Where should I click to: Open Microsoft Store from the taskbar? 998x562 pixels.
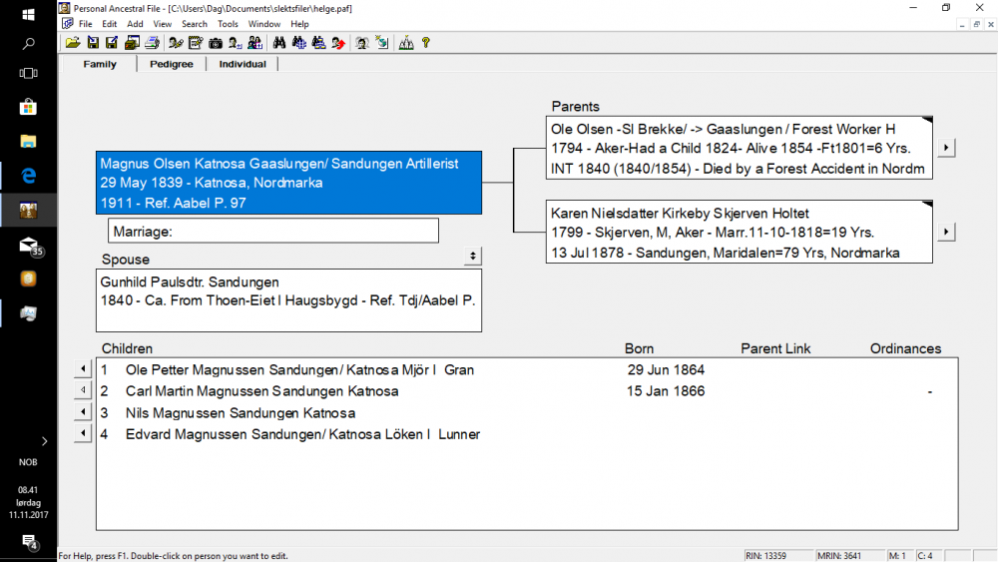28,107
